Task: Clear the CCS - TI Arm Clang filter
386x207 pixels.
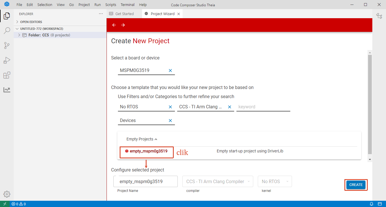Action: click(x=230, y=107)
